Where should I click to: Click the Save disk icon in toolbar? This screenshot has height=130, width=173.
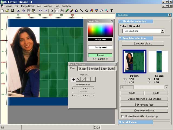(x=12, y=11)
